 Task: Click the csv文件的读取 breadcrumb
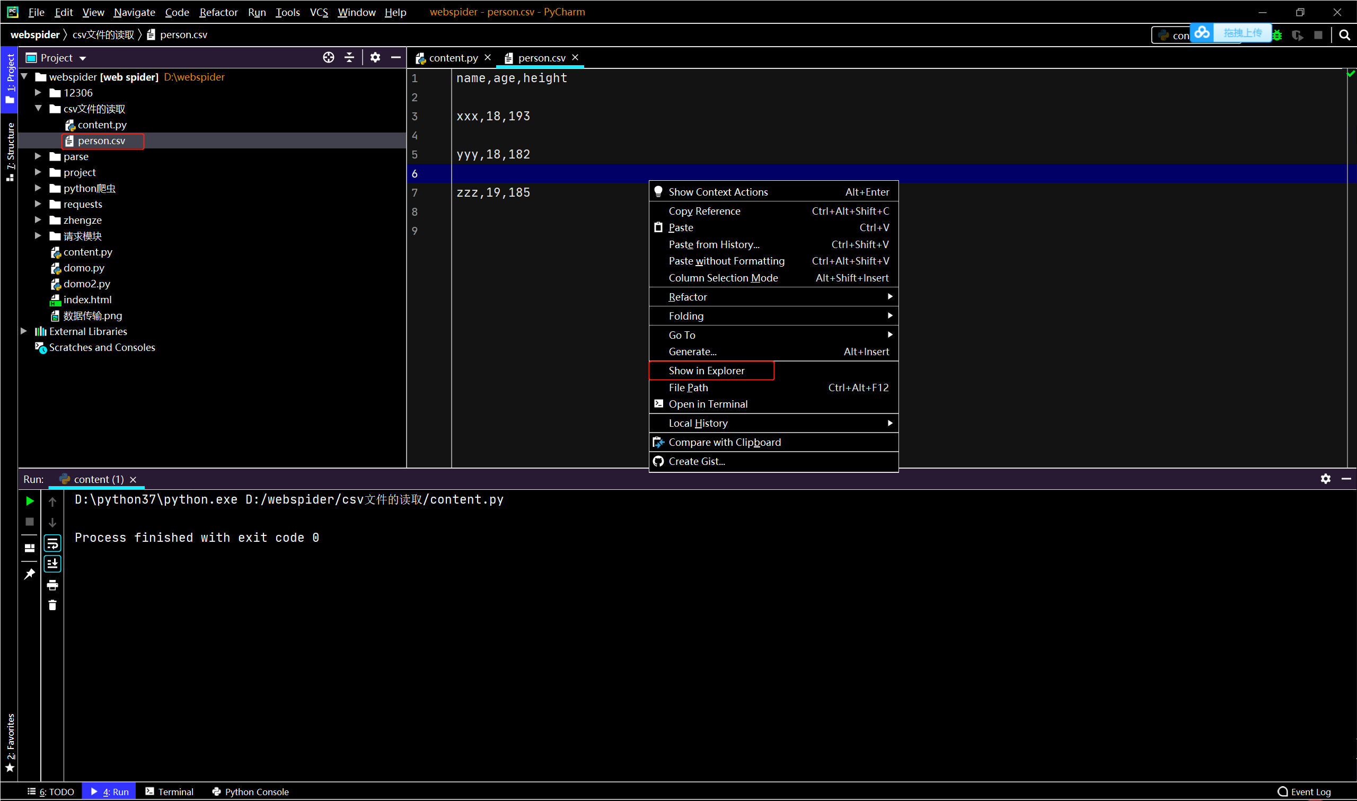pos(103,35)
